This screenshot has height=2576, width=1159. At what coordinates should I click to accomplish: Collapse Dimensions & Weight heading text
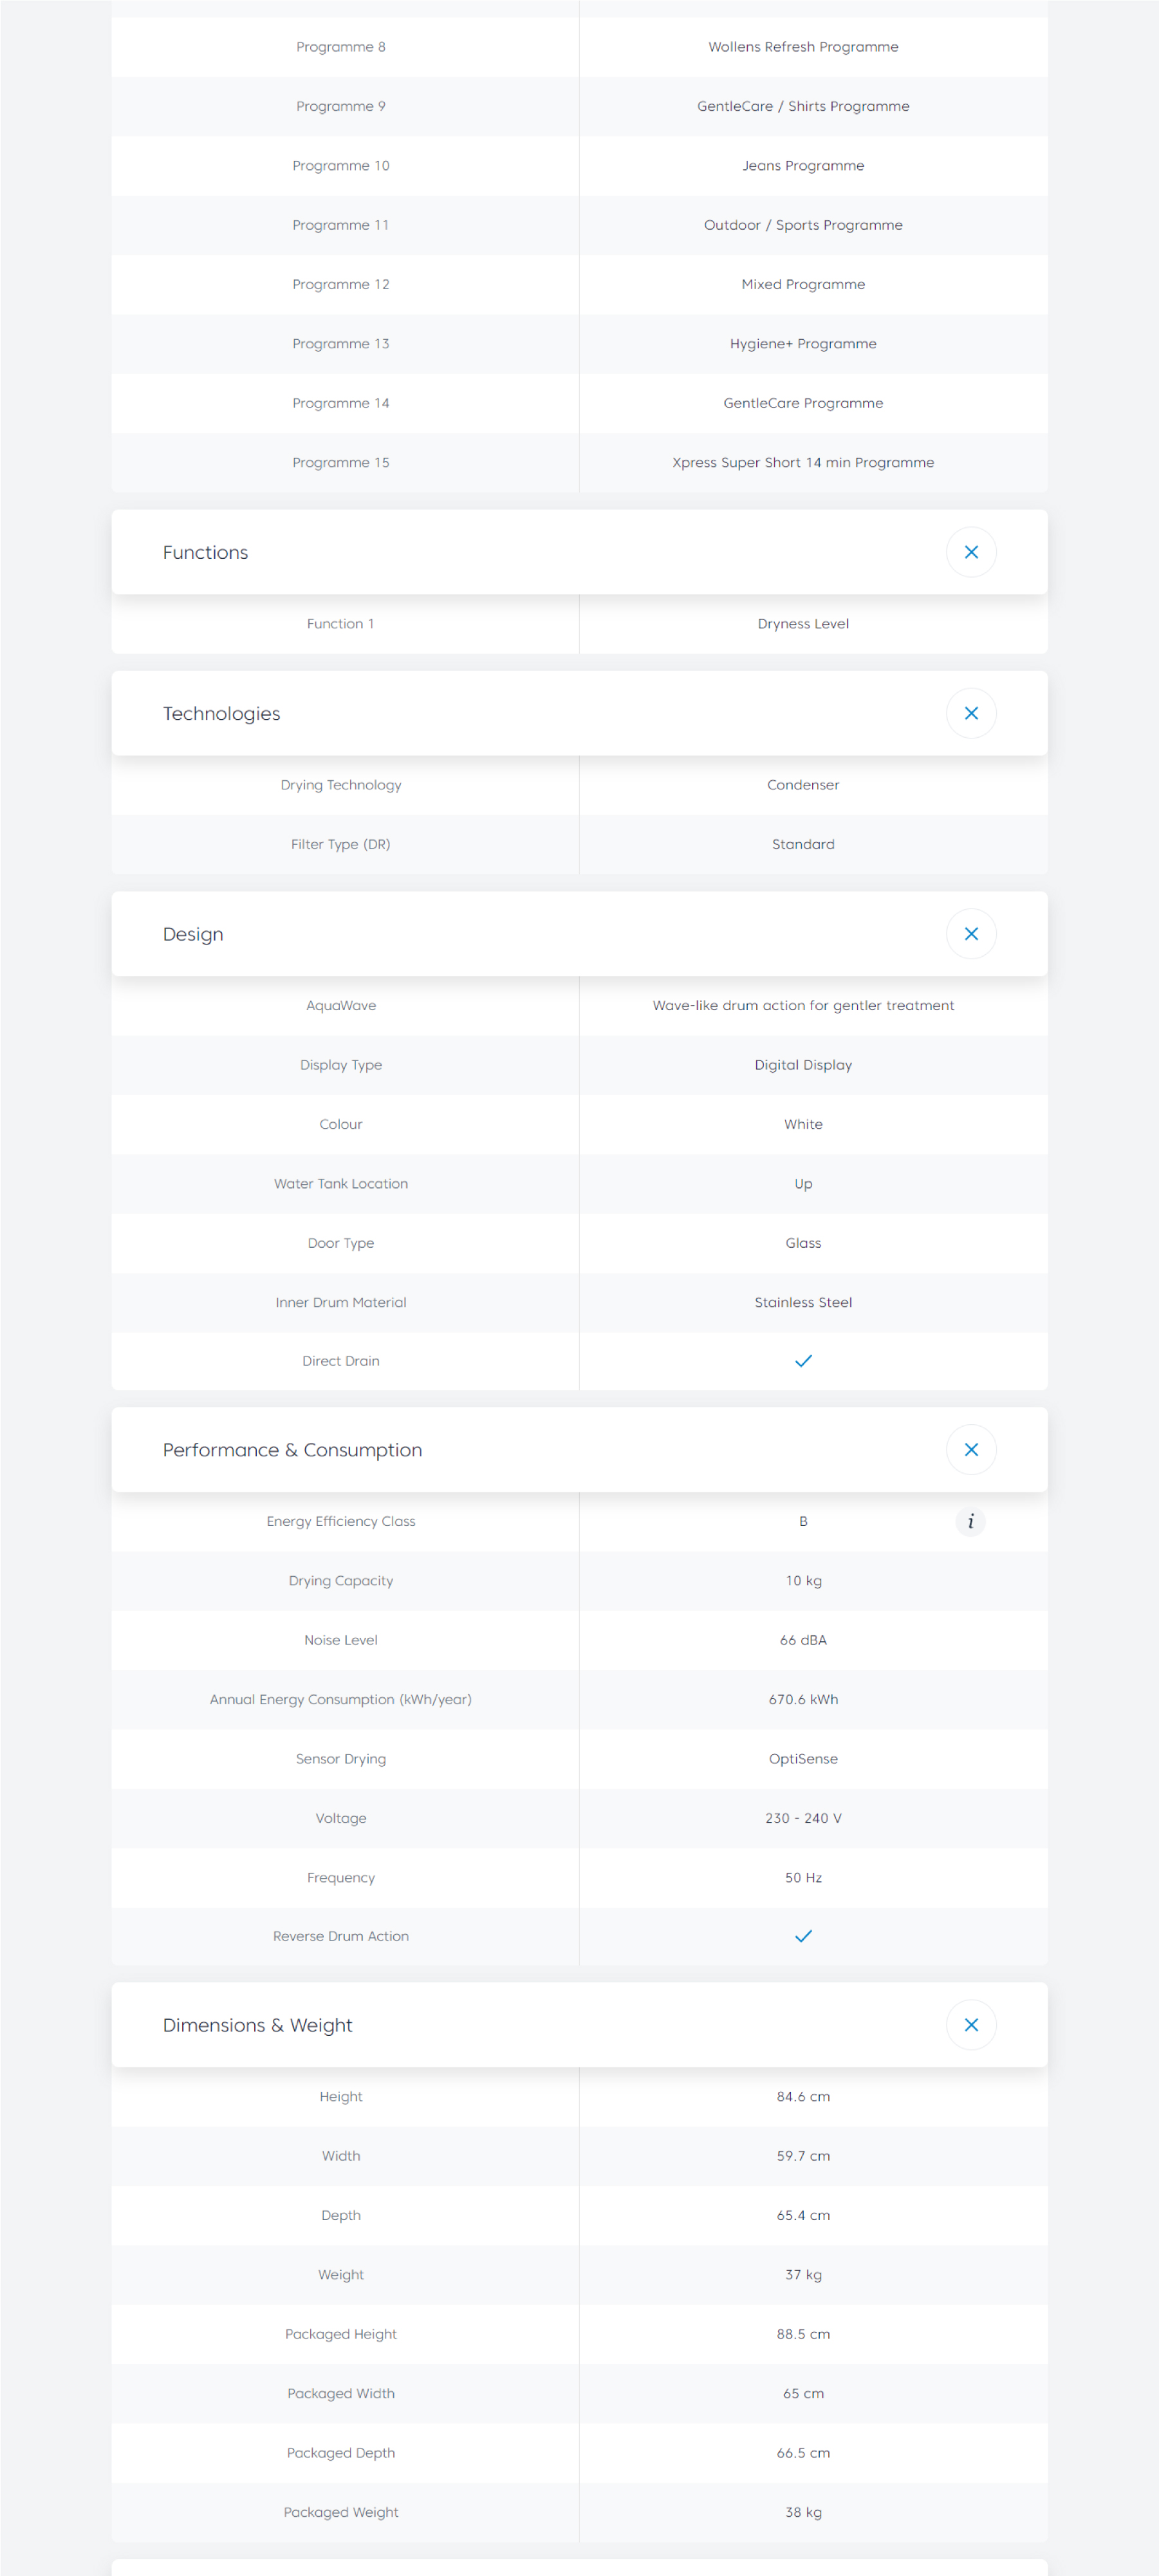(258, 2026)
